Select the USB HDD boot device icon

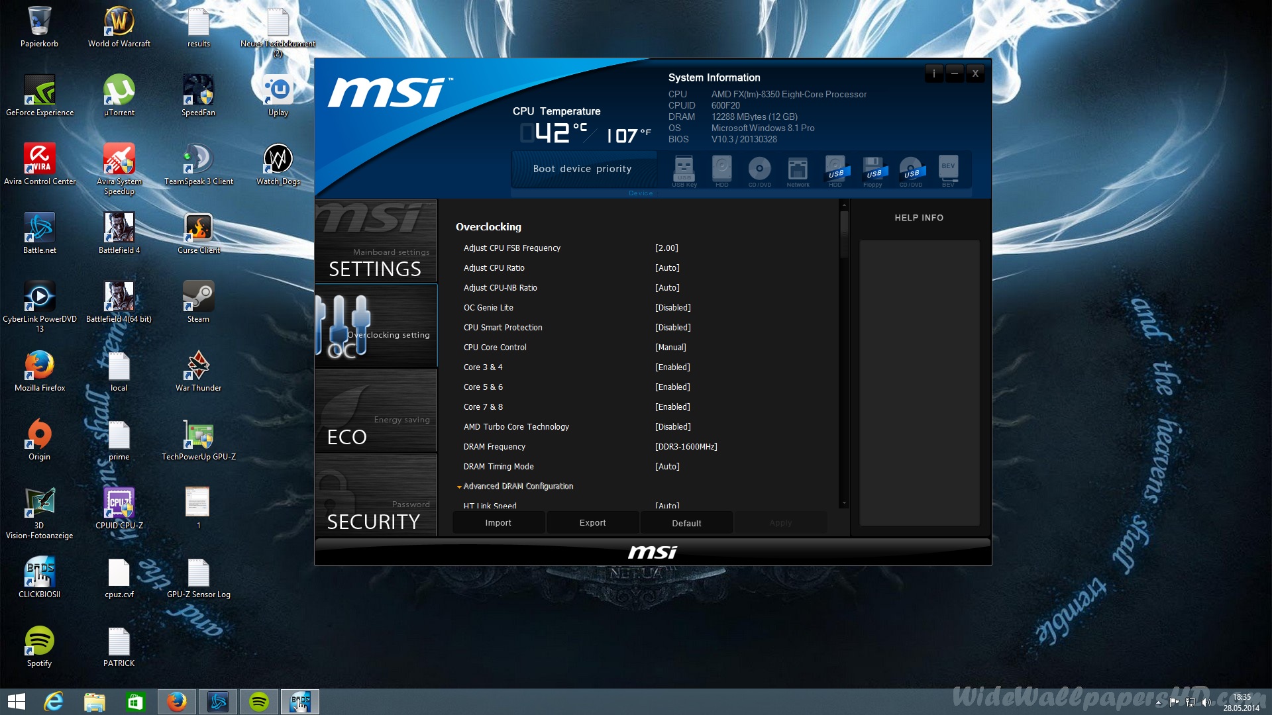[835, 169]
